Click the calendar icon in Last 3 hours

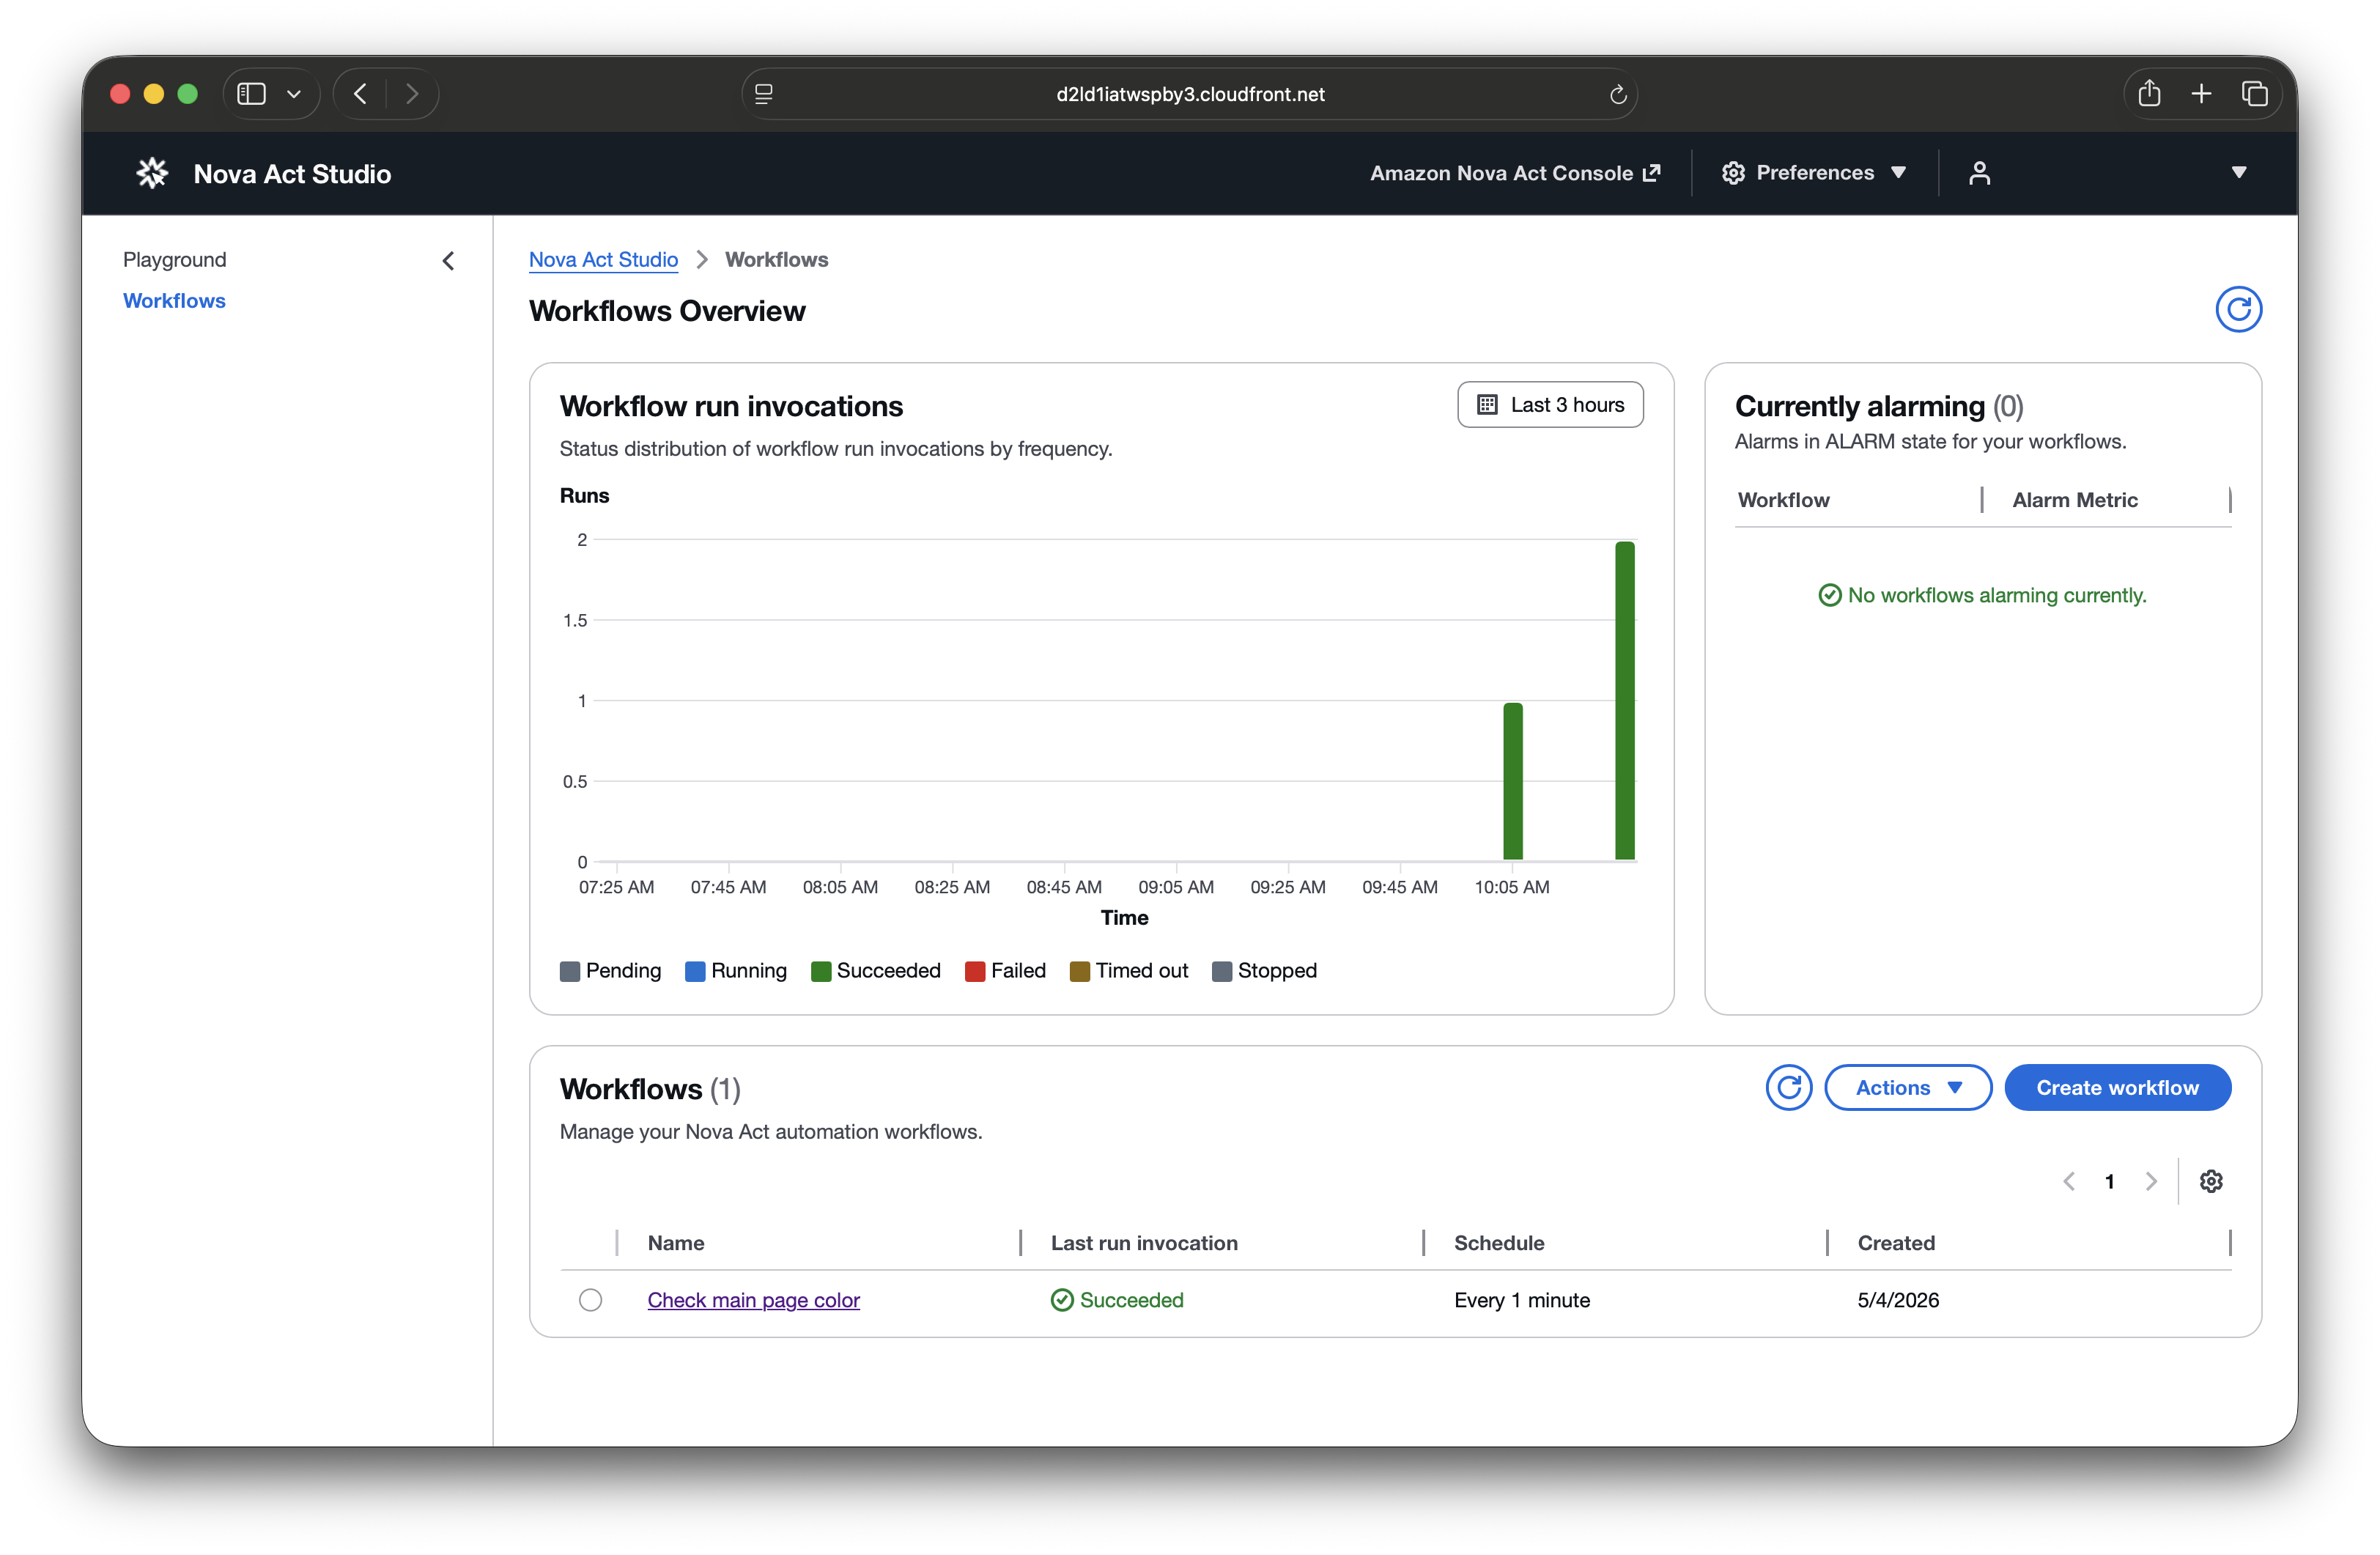[1487, 405]
